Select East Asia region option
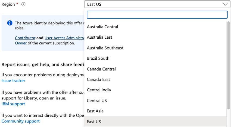 click(95, 111)
